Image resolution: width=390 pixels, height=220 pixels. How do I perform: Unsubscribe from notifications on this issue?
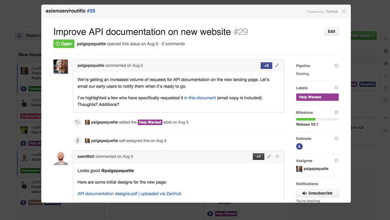pyautogui.click(x=317, y=193)
